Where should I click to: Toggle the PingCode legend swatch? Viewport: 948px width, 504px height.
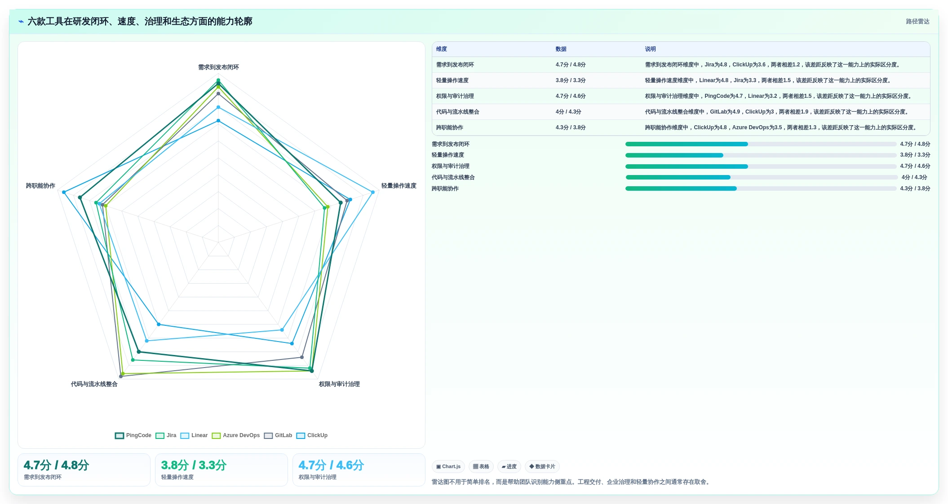click(x=120, y=436)
